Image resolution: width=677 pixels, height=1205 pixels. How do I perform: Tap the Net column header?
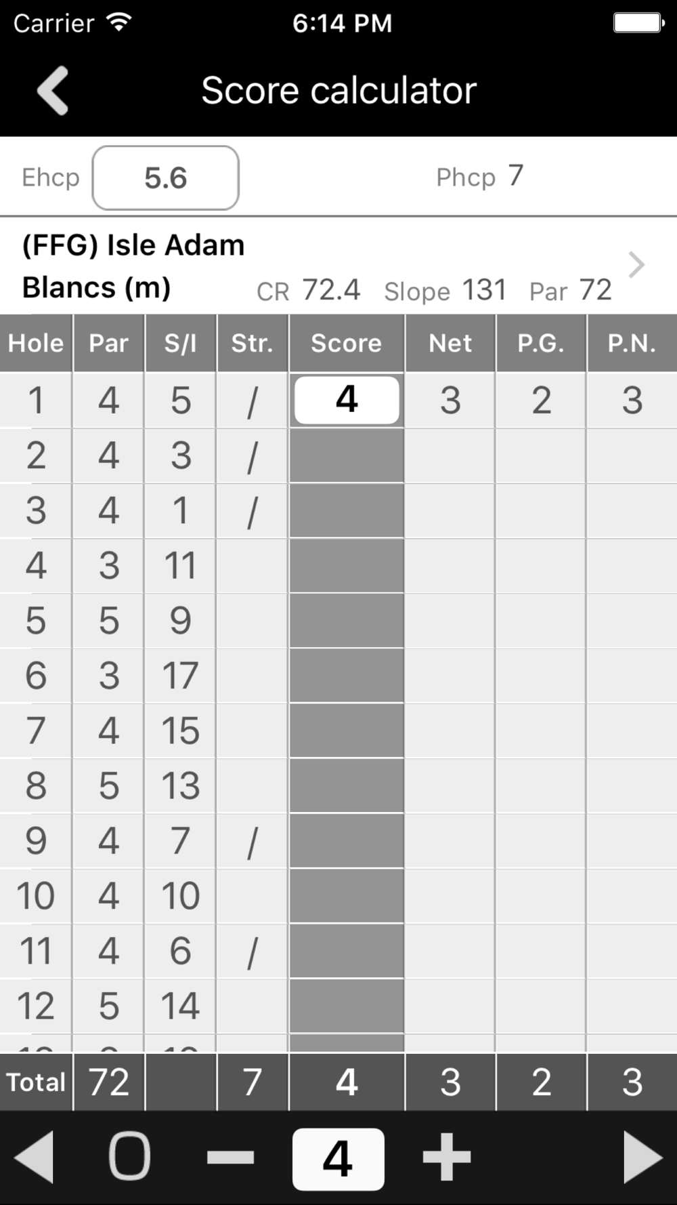coord(450,343)
